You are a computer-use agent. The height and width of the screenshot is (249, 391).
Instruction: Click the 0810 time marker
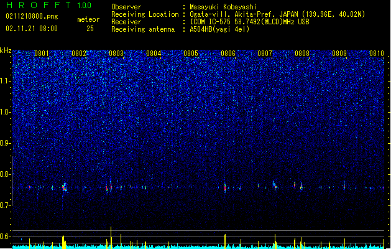pyautogui.click(x=377, y=54)
